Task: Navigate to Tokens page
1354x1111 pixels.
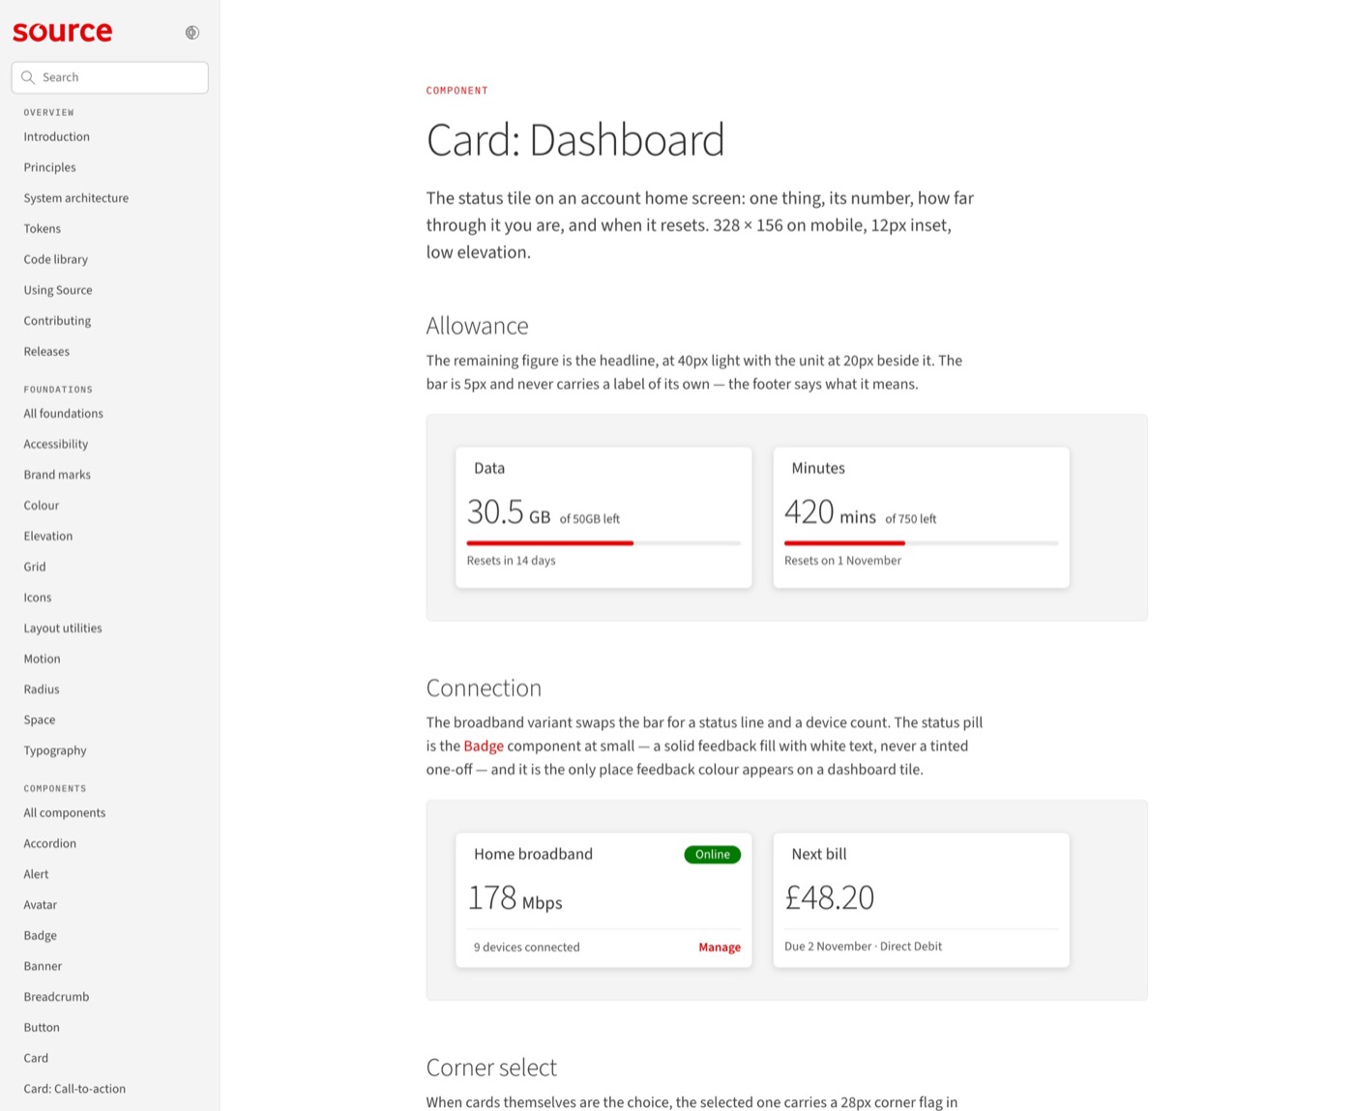Action: tap(43, 229)
